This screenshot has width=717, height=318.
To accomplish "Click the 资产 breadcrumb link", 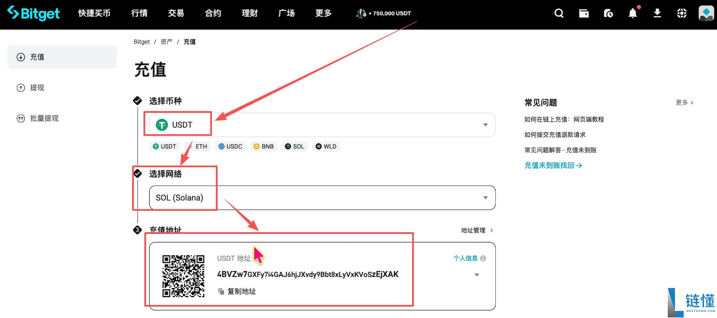I will tap(166, 42).
